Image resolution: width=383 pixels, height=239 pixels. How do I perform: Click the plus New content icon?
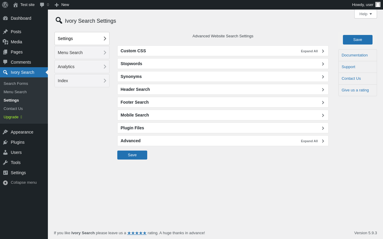57,5
